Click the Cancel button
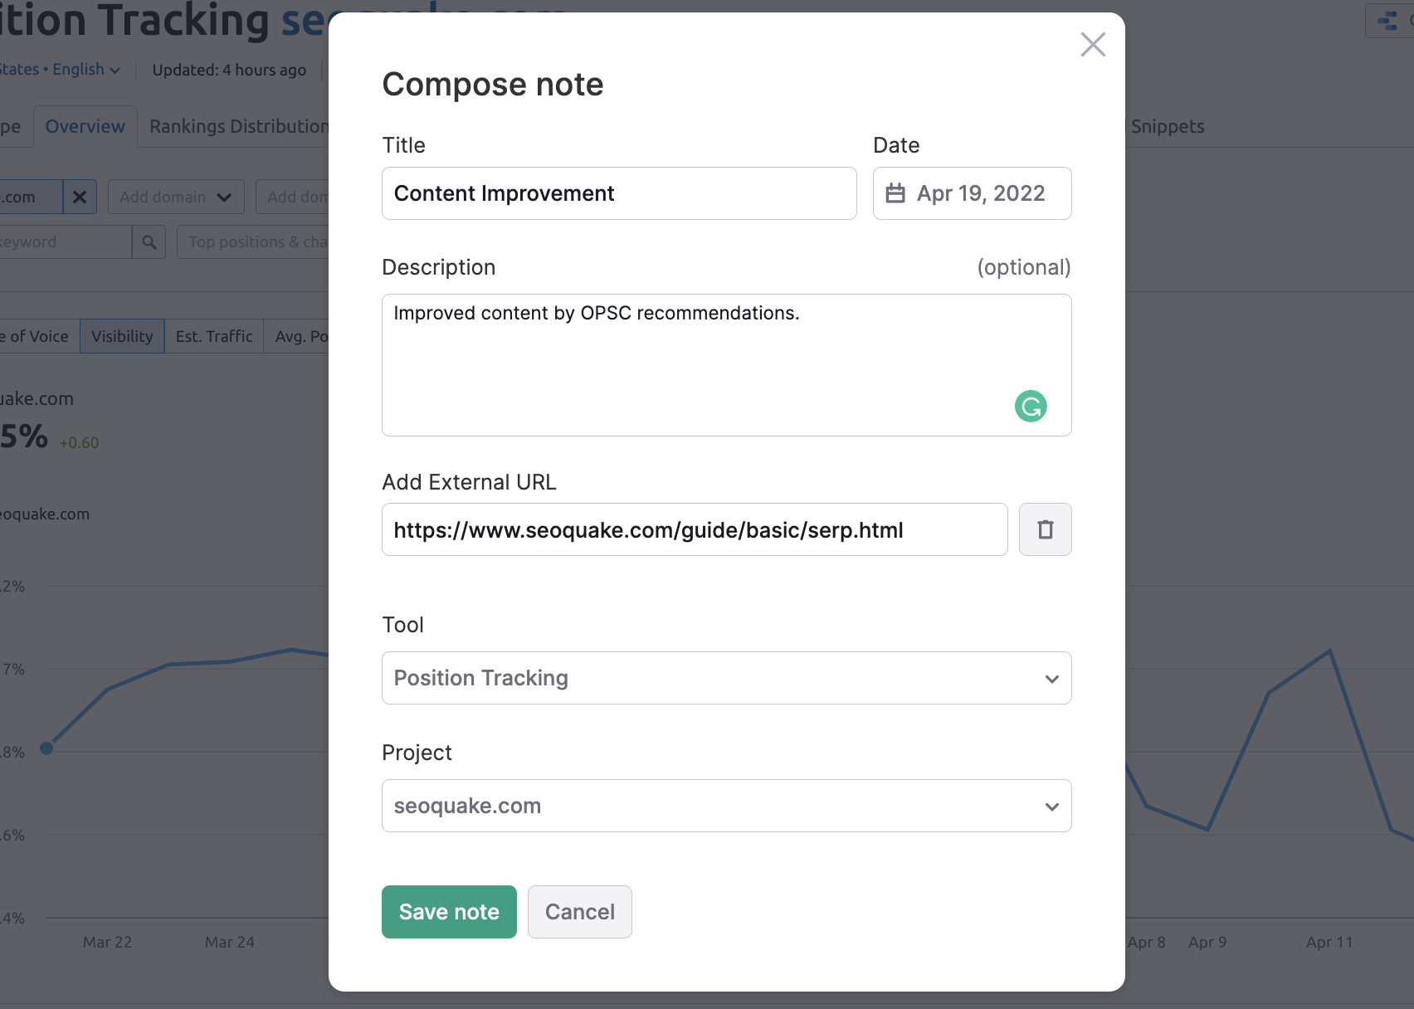This screenshot has width=1414, height=1009. pyautogui.click(x=579, y=911)
